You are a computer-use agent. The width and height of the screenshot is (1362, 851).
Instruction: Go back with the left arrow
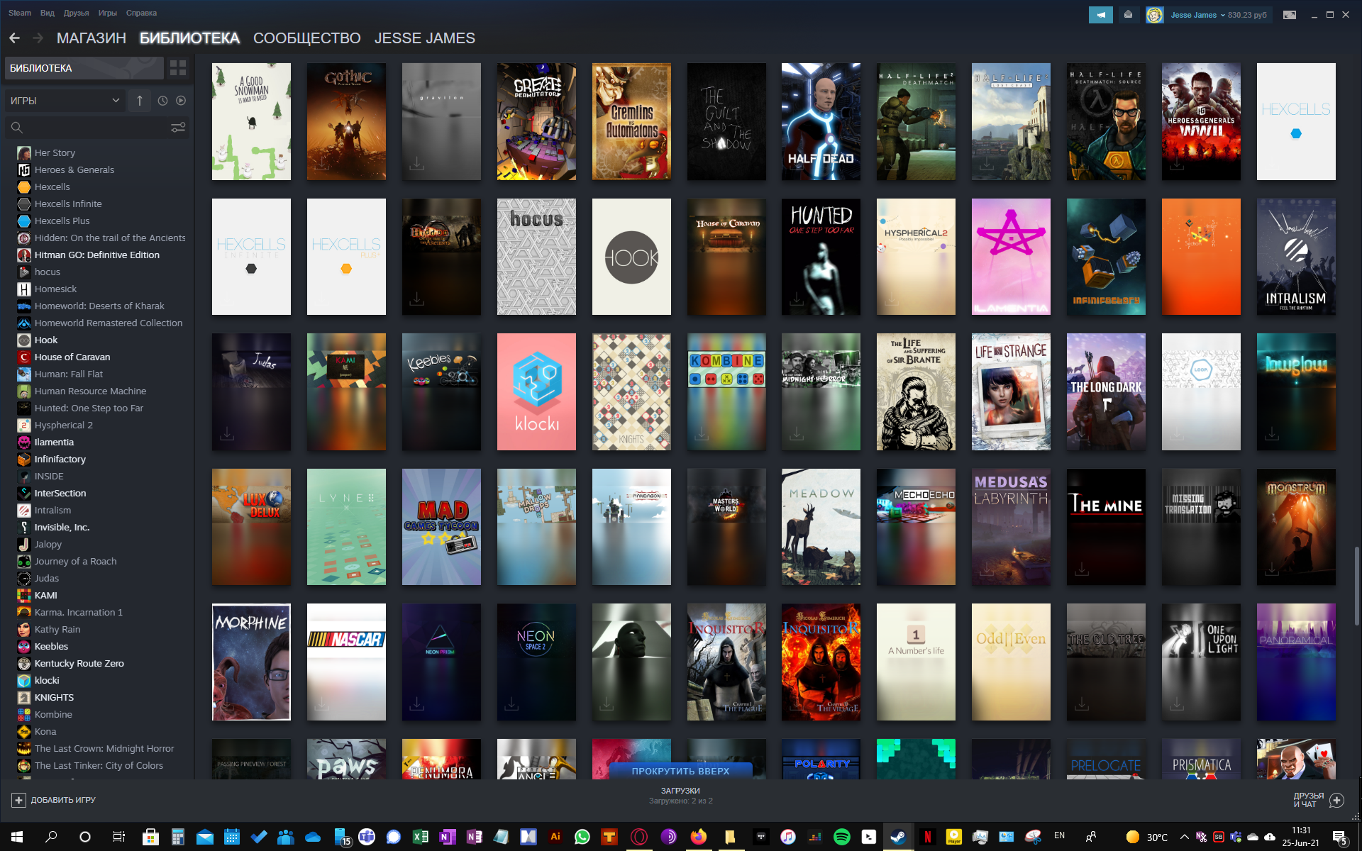click(15, 38)
